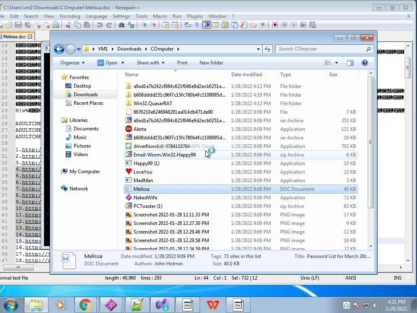Close the Melissa.doc tab
Viewport: 417px width, 313px height.
click(x=30, y=36)
